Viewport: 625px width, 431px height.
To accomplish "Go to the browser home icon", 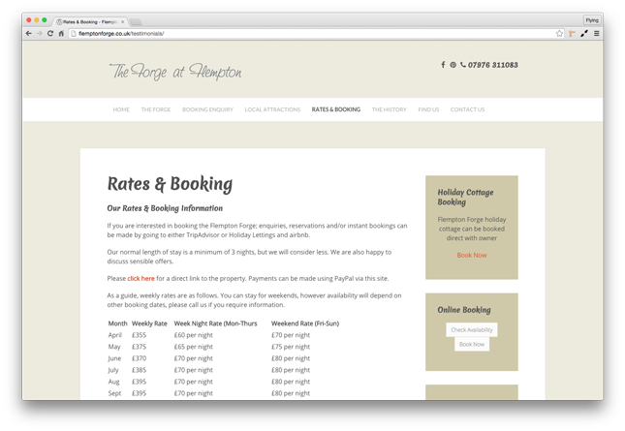I will coord(61,34).
